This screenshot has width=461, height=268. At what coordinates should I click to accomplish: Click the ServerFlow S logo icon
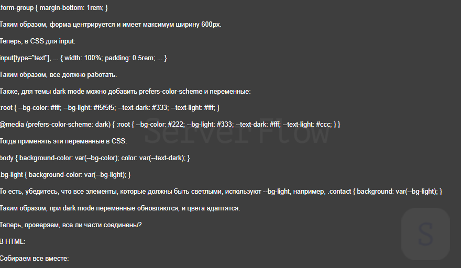[425, 233]
